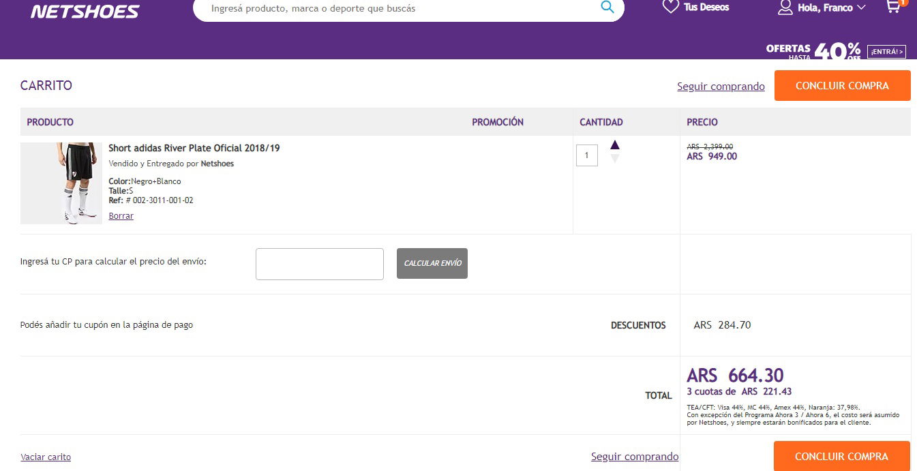This screenshot has width=917, height=471.
Task: Click the 3 cuotas de ARS 221.43 text
Action: pos(739,391)
